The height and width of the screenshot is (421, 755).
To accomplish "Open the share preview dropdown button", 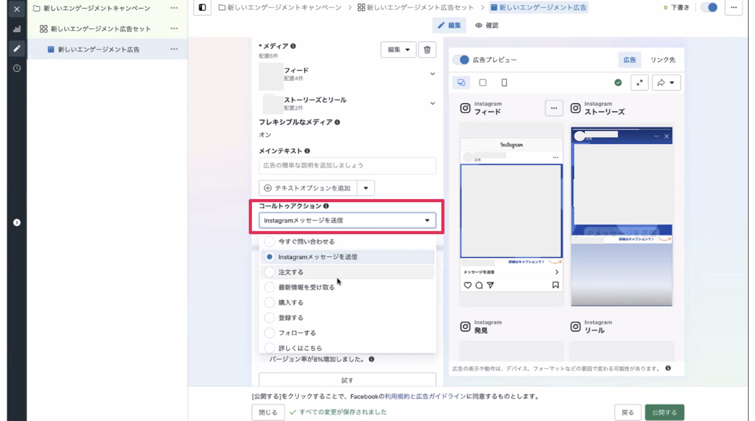I will point(666,83).
